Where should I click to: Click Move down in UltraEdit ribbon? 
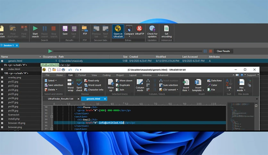click(x=124, y=81)
